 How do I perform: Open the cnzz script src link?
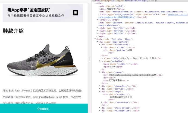point(178,14)
